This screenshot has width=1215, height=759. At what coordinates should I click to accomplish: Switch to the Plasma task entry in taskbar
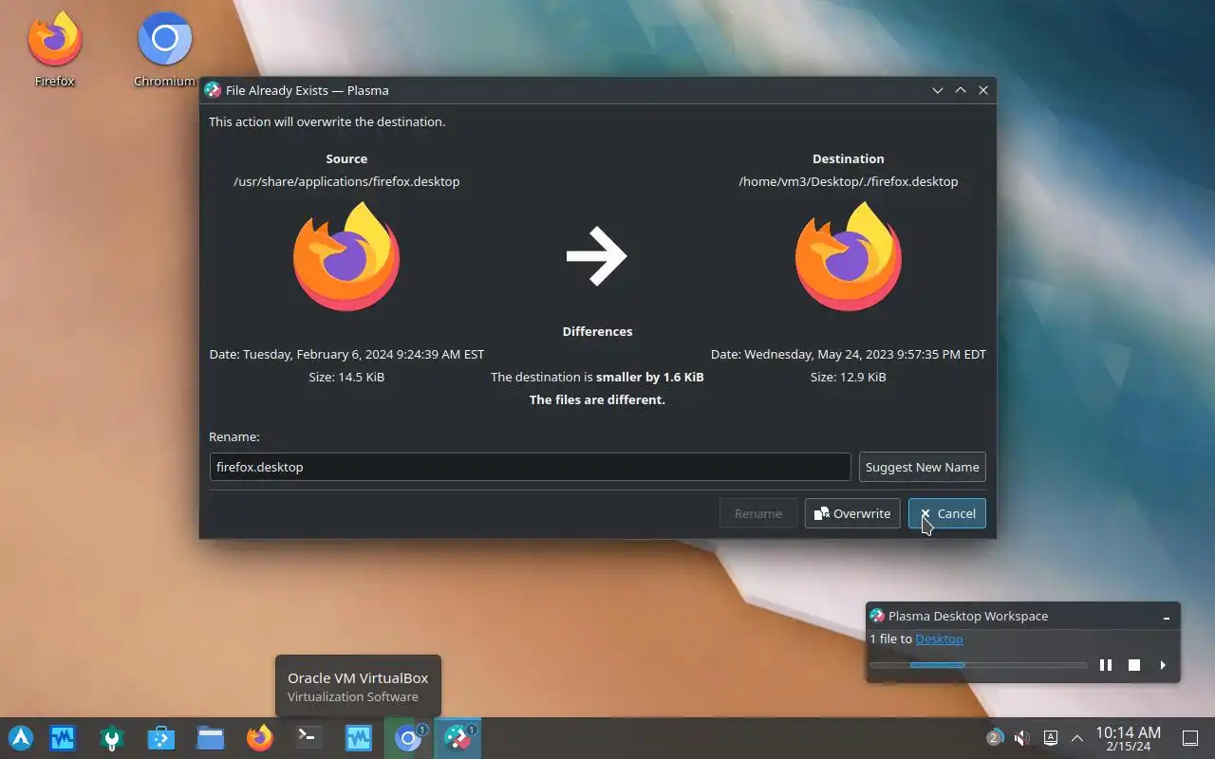(458, 738)
